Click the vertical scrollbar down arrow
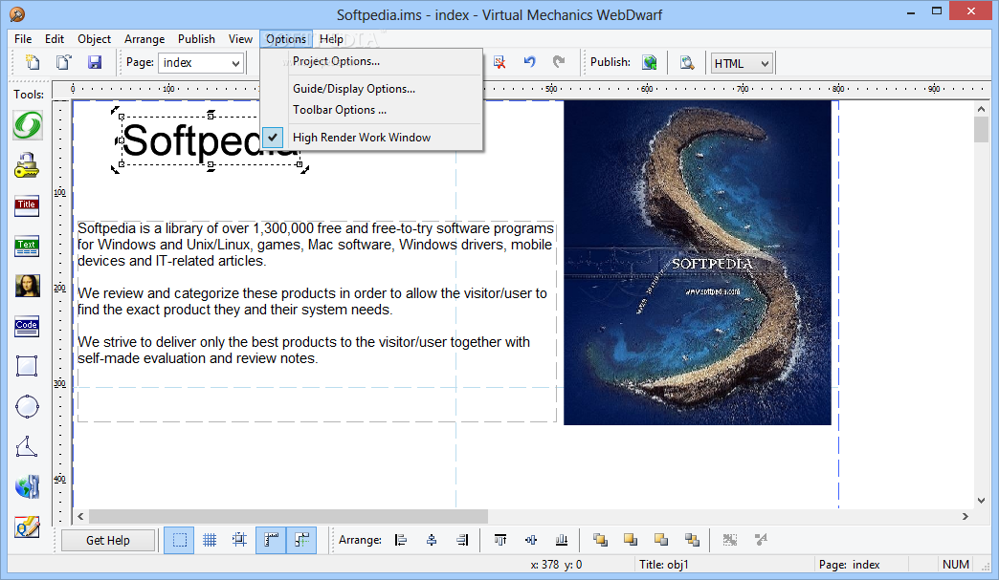Viewport: 999px width, 580px height. coord(981,500)
